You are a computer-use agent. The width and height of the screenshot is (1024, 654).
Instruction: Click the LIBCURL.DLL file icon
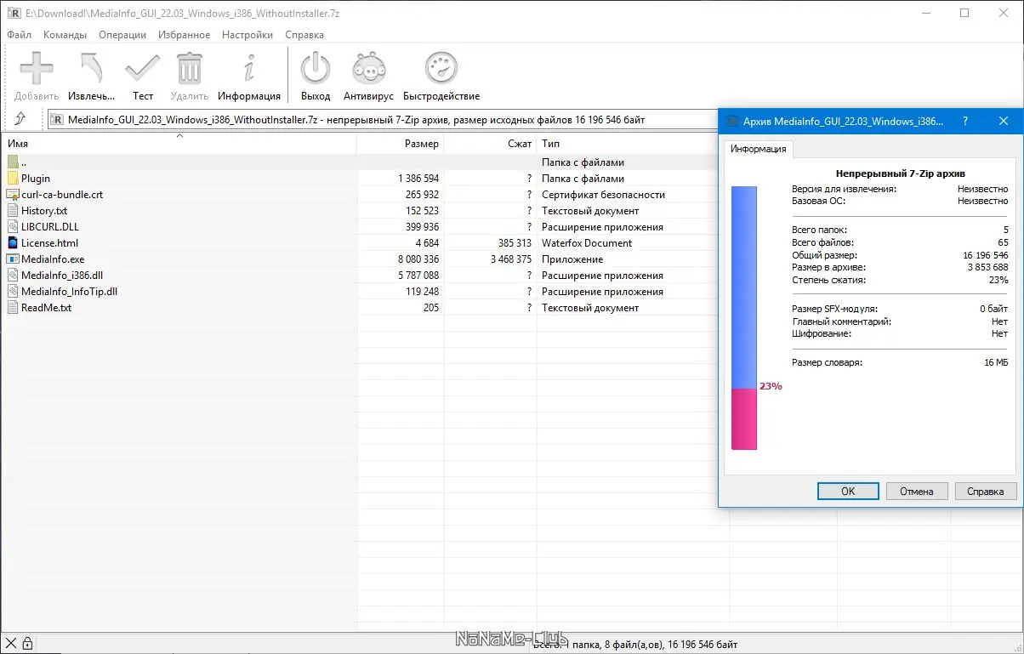(x=13, y=227)
